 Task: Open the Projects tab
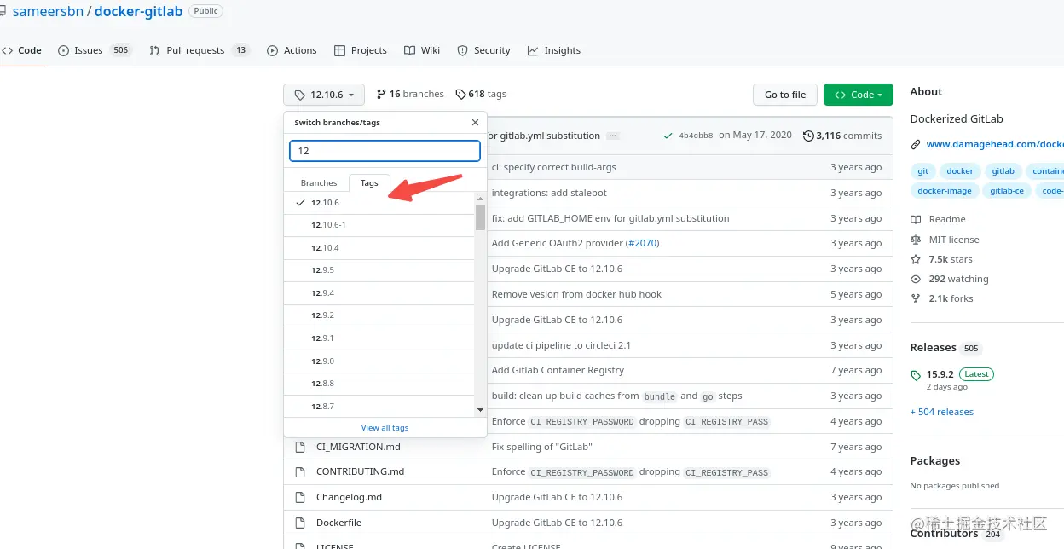(361, 50)
